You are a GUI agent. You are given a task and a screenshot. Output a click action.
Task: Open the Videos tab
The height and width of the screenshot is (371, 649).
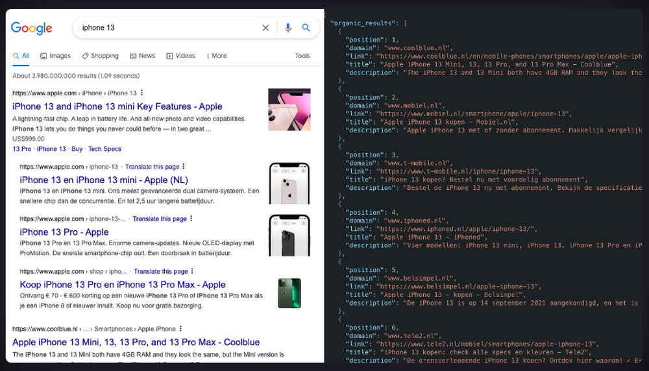(x=181, y=56)
